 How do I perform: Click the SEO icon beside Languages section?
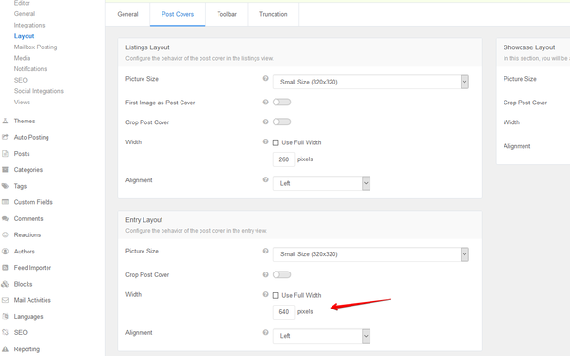[x=5, y=332]
